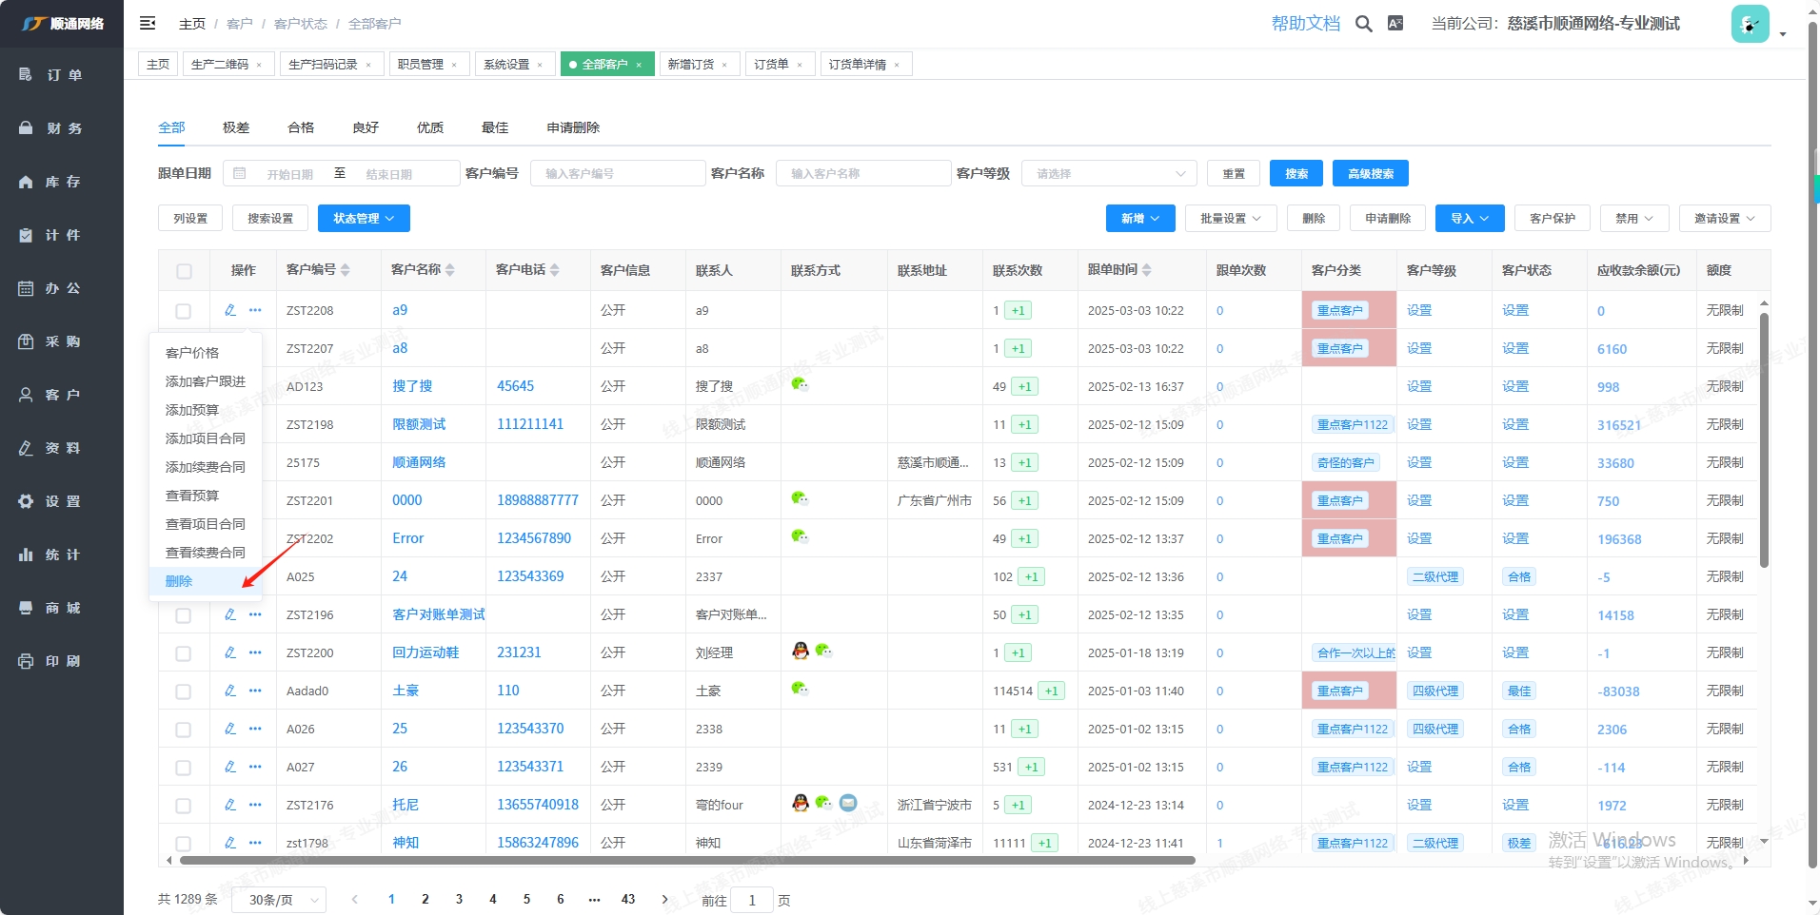The height and width of the screenshot is (915, 1820).
Task: Open 统计 section in sidebar
Action: [62, 555]
